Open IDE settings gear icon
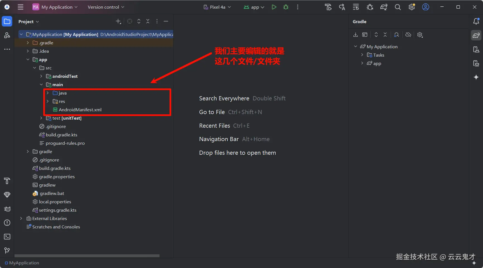 (x=412, y=7)
